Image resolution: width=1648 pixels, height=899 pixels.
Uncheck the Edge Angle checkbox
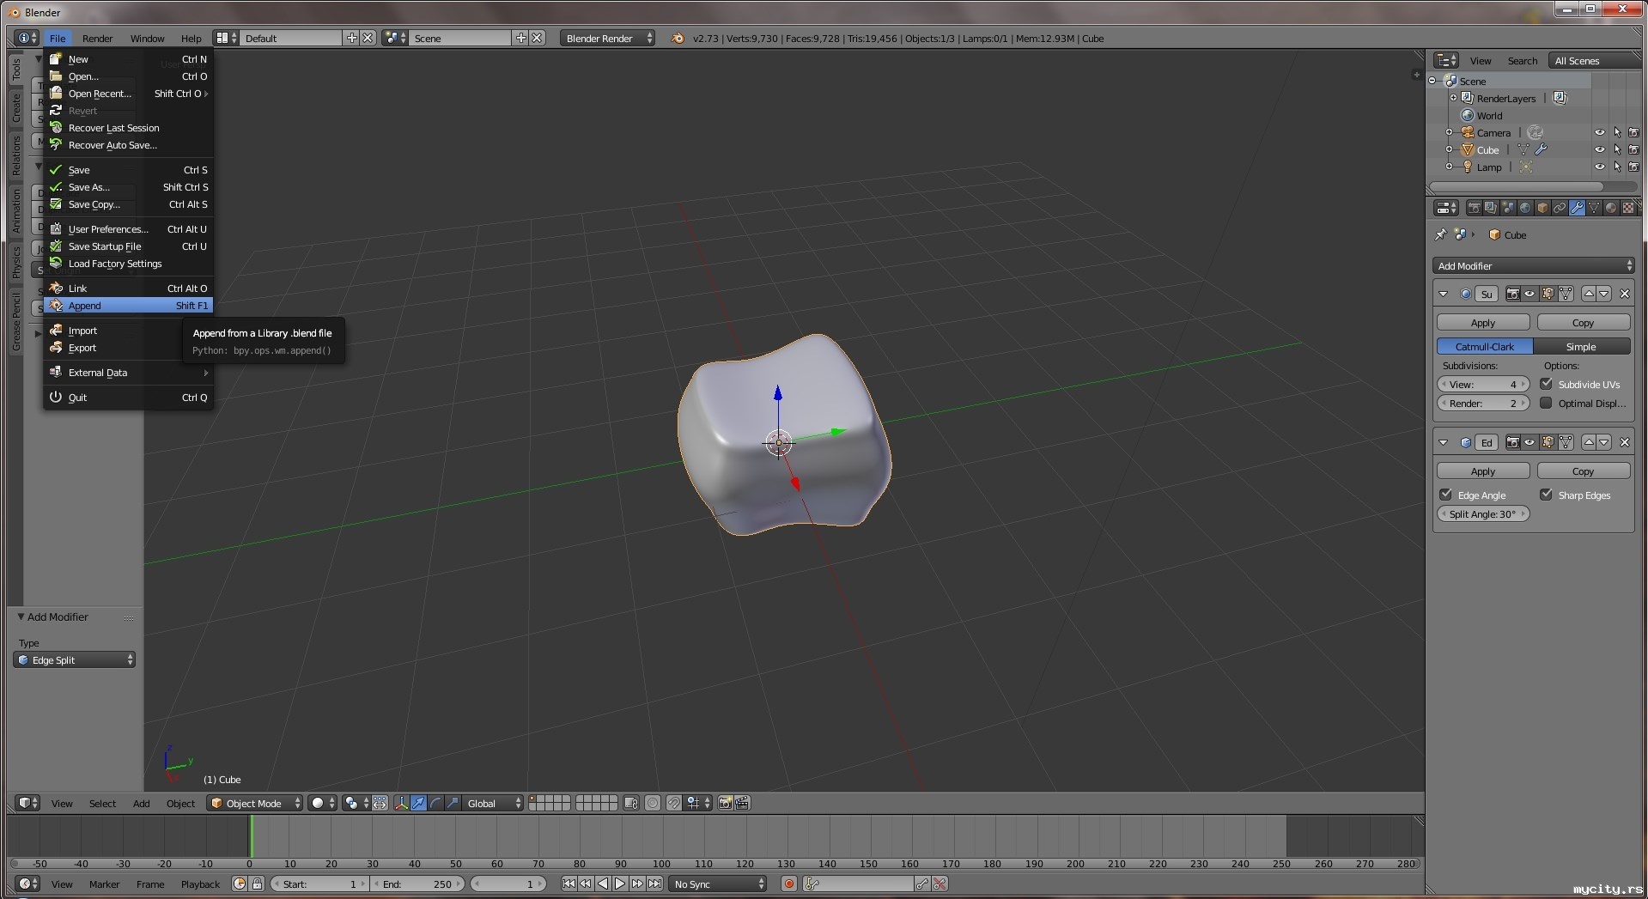click(1446, 495)
